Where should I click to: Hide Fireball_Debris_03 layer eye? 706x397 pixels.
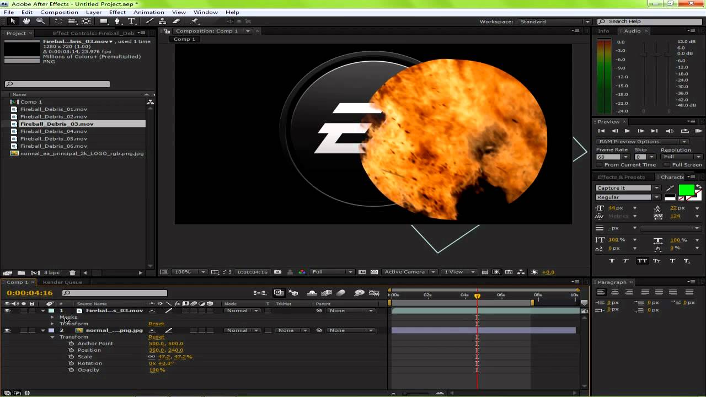pyautogui.click(x=7, y=310)
